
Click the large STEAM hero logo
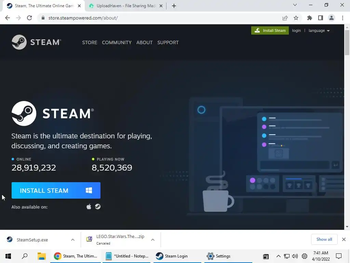point(53,113)
